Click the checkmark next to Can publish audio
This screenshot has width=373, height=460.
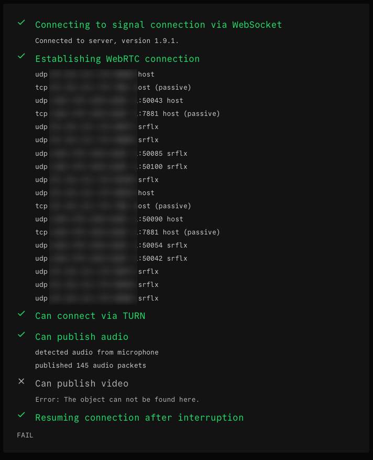click(x=21, y=335)
